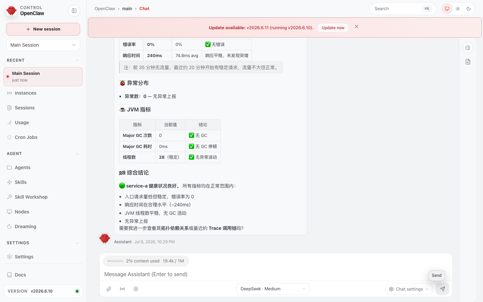
Task: Click the green connection status dot
Action: click(77, 291)
